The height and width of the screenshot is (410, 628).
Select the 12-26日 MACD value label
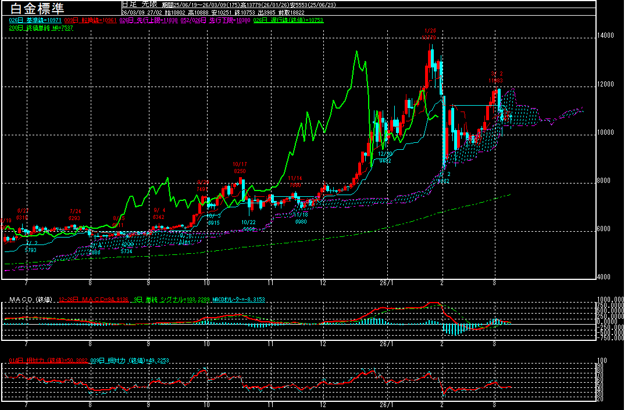click(92, 300)
